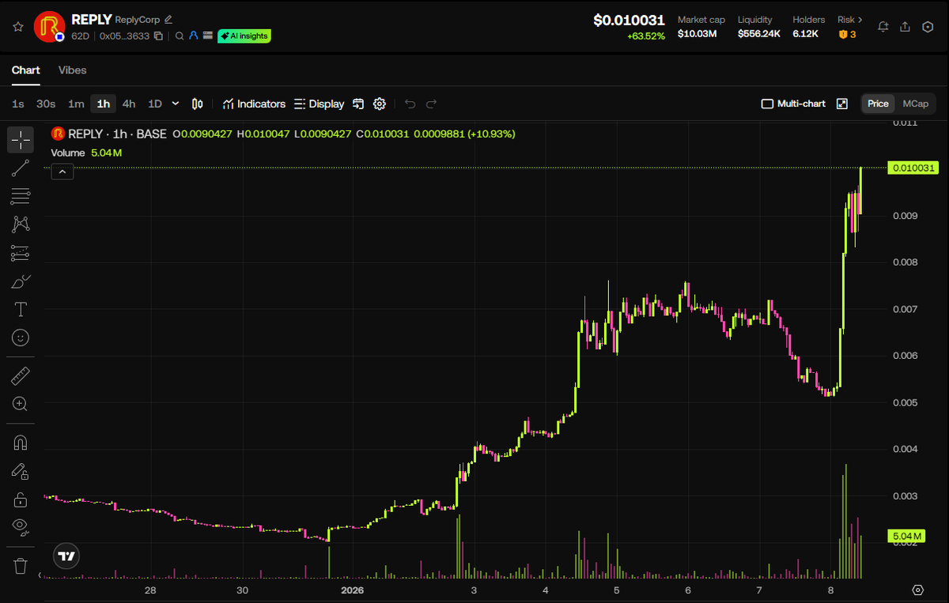Change the chart type via the candles icon
Image resolution: width=949 pixels, height=603 pixels.
[198, 104]
